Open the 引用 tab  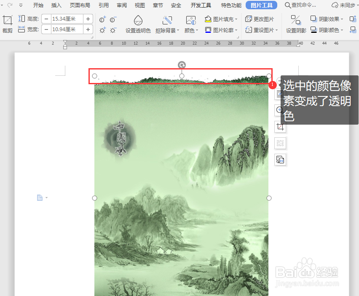[104, 5]
